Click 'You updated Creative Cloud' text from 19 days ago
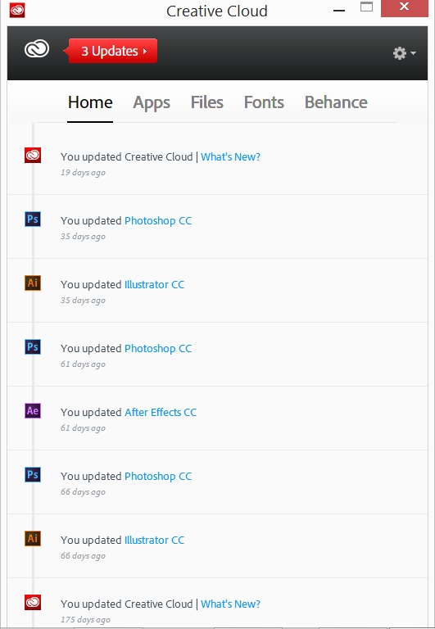The height and width of the screenshot is (629, 435). pos(127,157)
